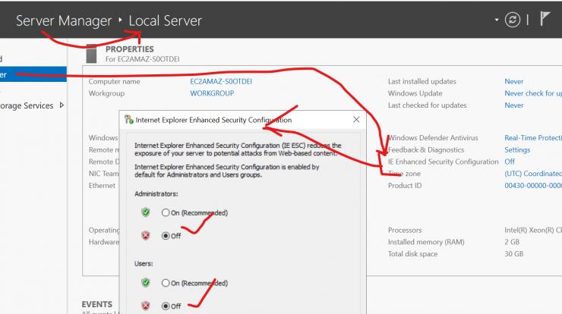Open Storage Services in the sidebar
Screen dimensions: 562x314
(27, 105)
